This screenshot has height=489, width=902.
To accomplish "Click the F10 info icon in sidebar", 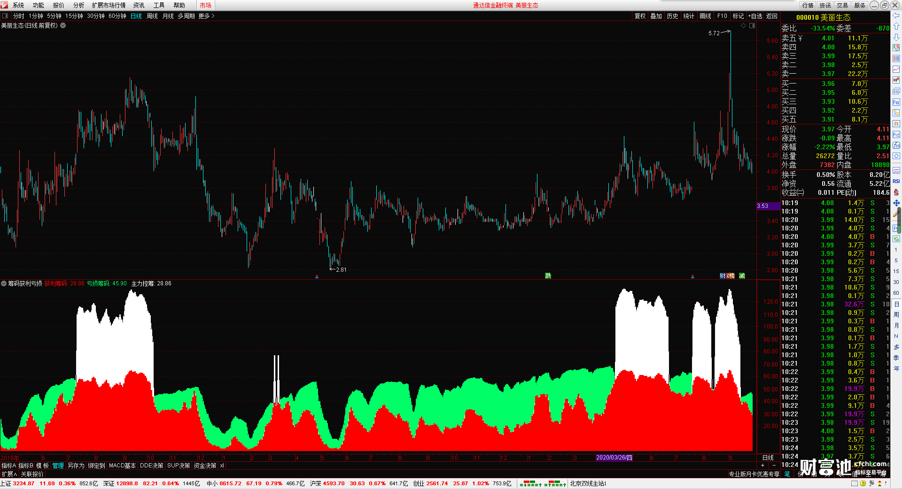I will (x=896, y=102).
